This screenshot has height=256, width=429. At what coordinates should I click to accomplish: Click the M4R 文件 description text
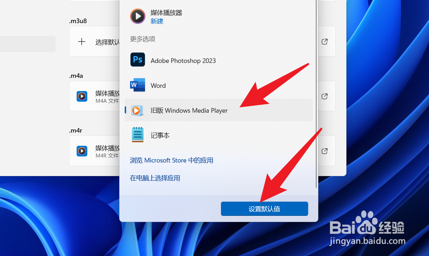pyautogui.click(x=107, y=156)
